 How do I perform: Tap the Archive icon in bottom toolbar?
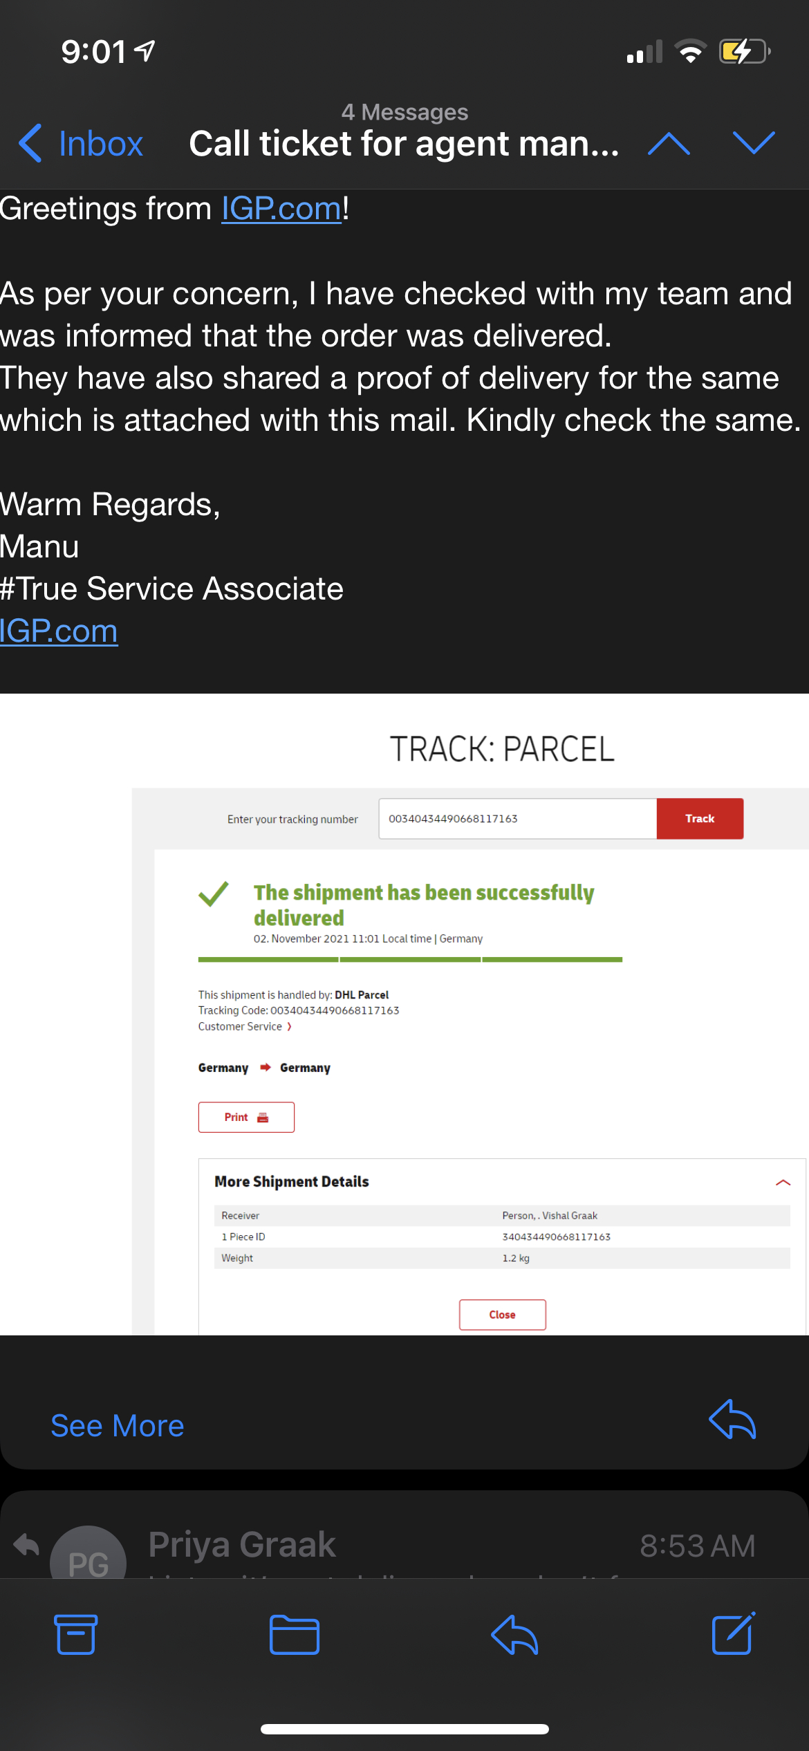tap(75, 1634)
